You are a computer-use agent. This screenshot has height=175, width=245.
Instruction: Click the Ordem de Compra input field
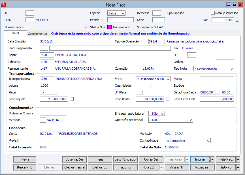click(53, 114)
